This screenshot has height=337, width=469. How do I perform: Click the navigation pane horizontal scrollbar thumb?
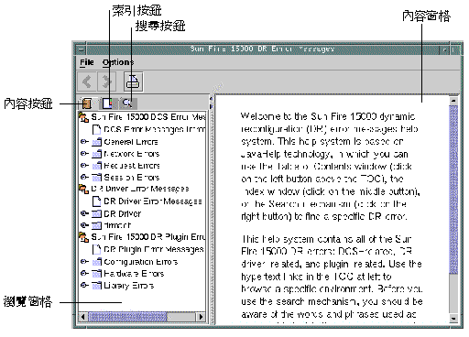pos(127,317)
